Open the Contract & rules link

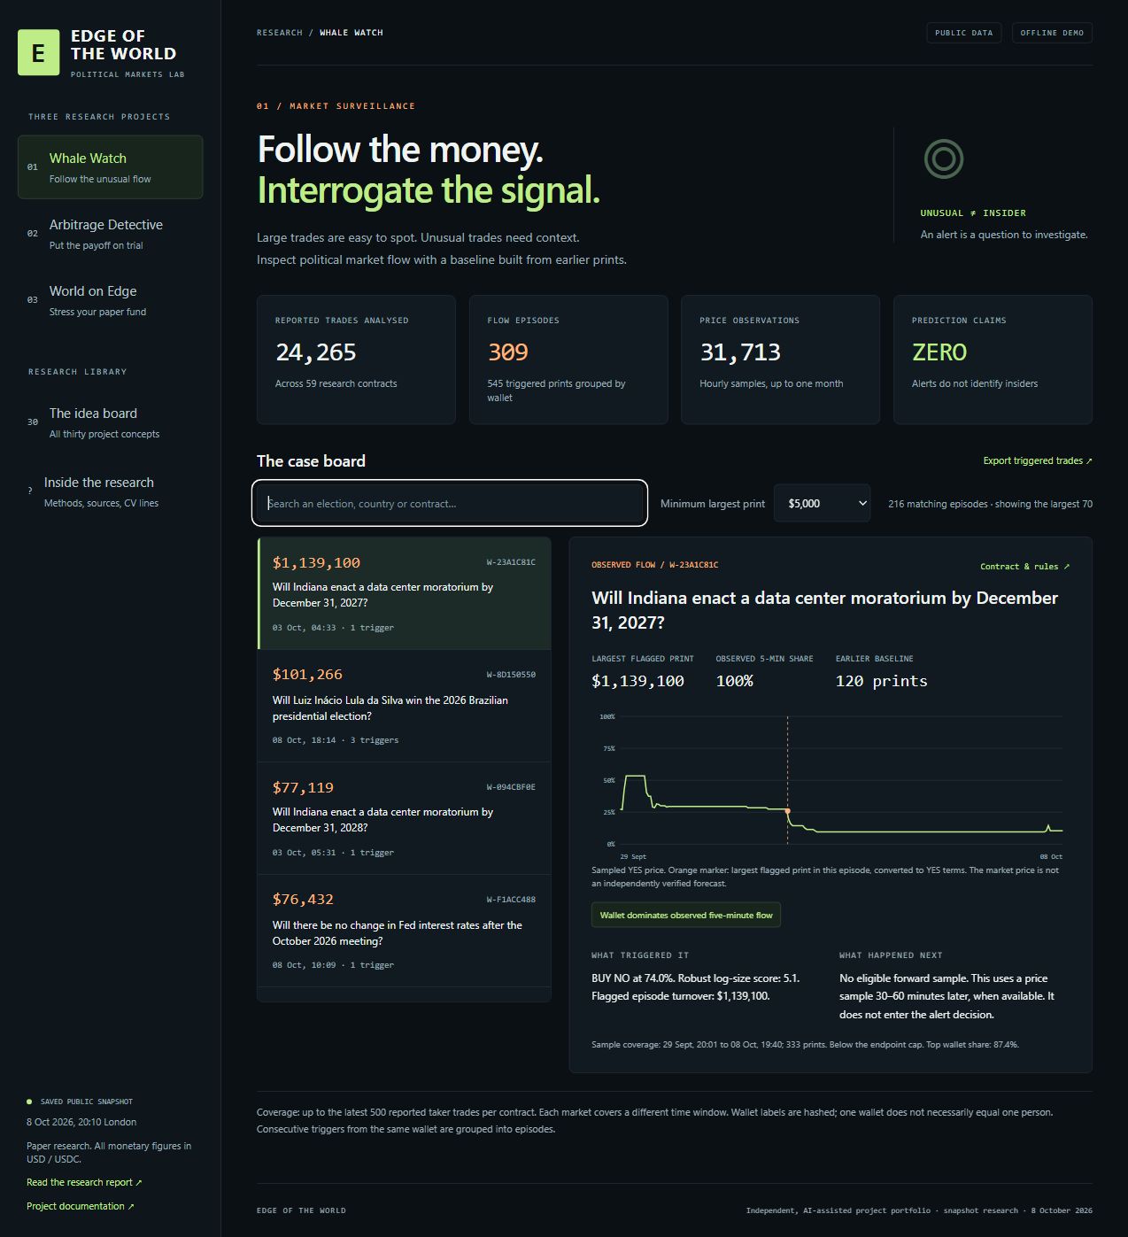tap(1024, 567)
